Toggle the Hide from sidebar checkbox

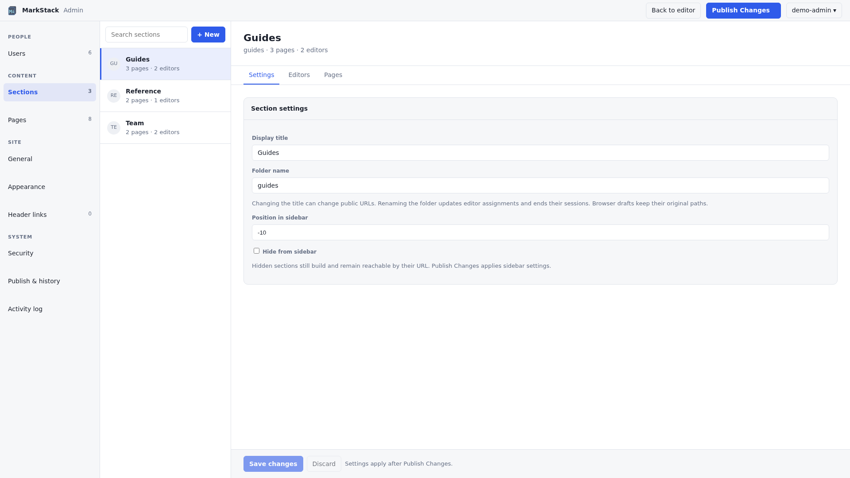coord(256,251)
